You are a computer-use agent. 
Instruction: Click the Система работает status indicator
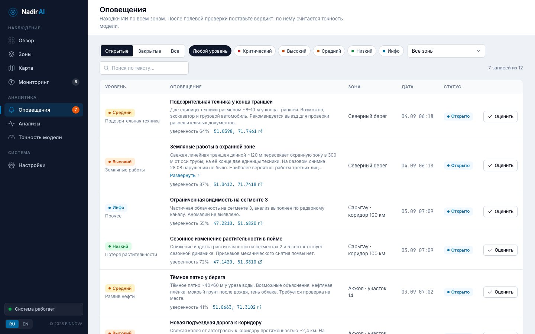click(44, 309)
